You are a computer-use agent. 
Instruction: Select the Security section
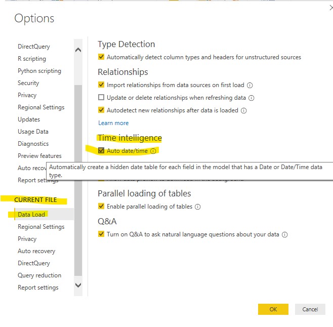pyautogui.click(x=28, y=83)
